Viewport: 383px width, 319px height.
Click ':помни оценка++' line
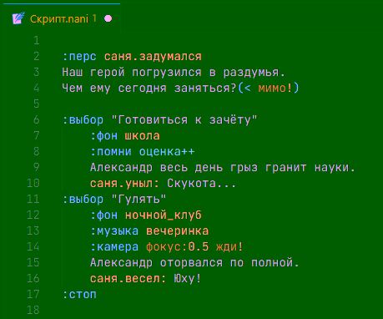pyautogui.click(x=143, y=152)
